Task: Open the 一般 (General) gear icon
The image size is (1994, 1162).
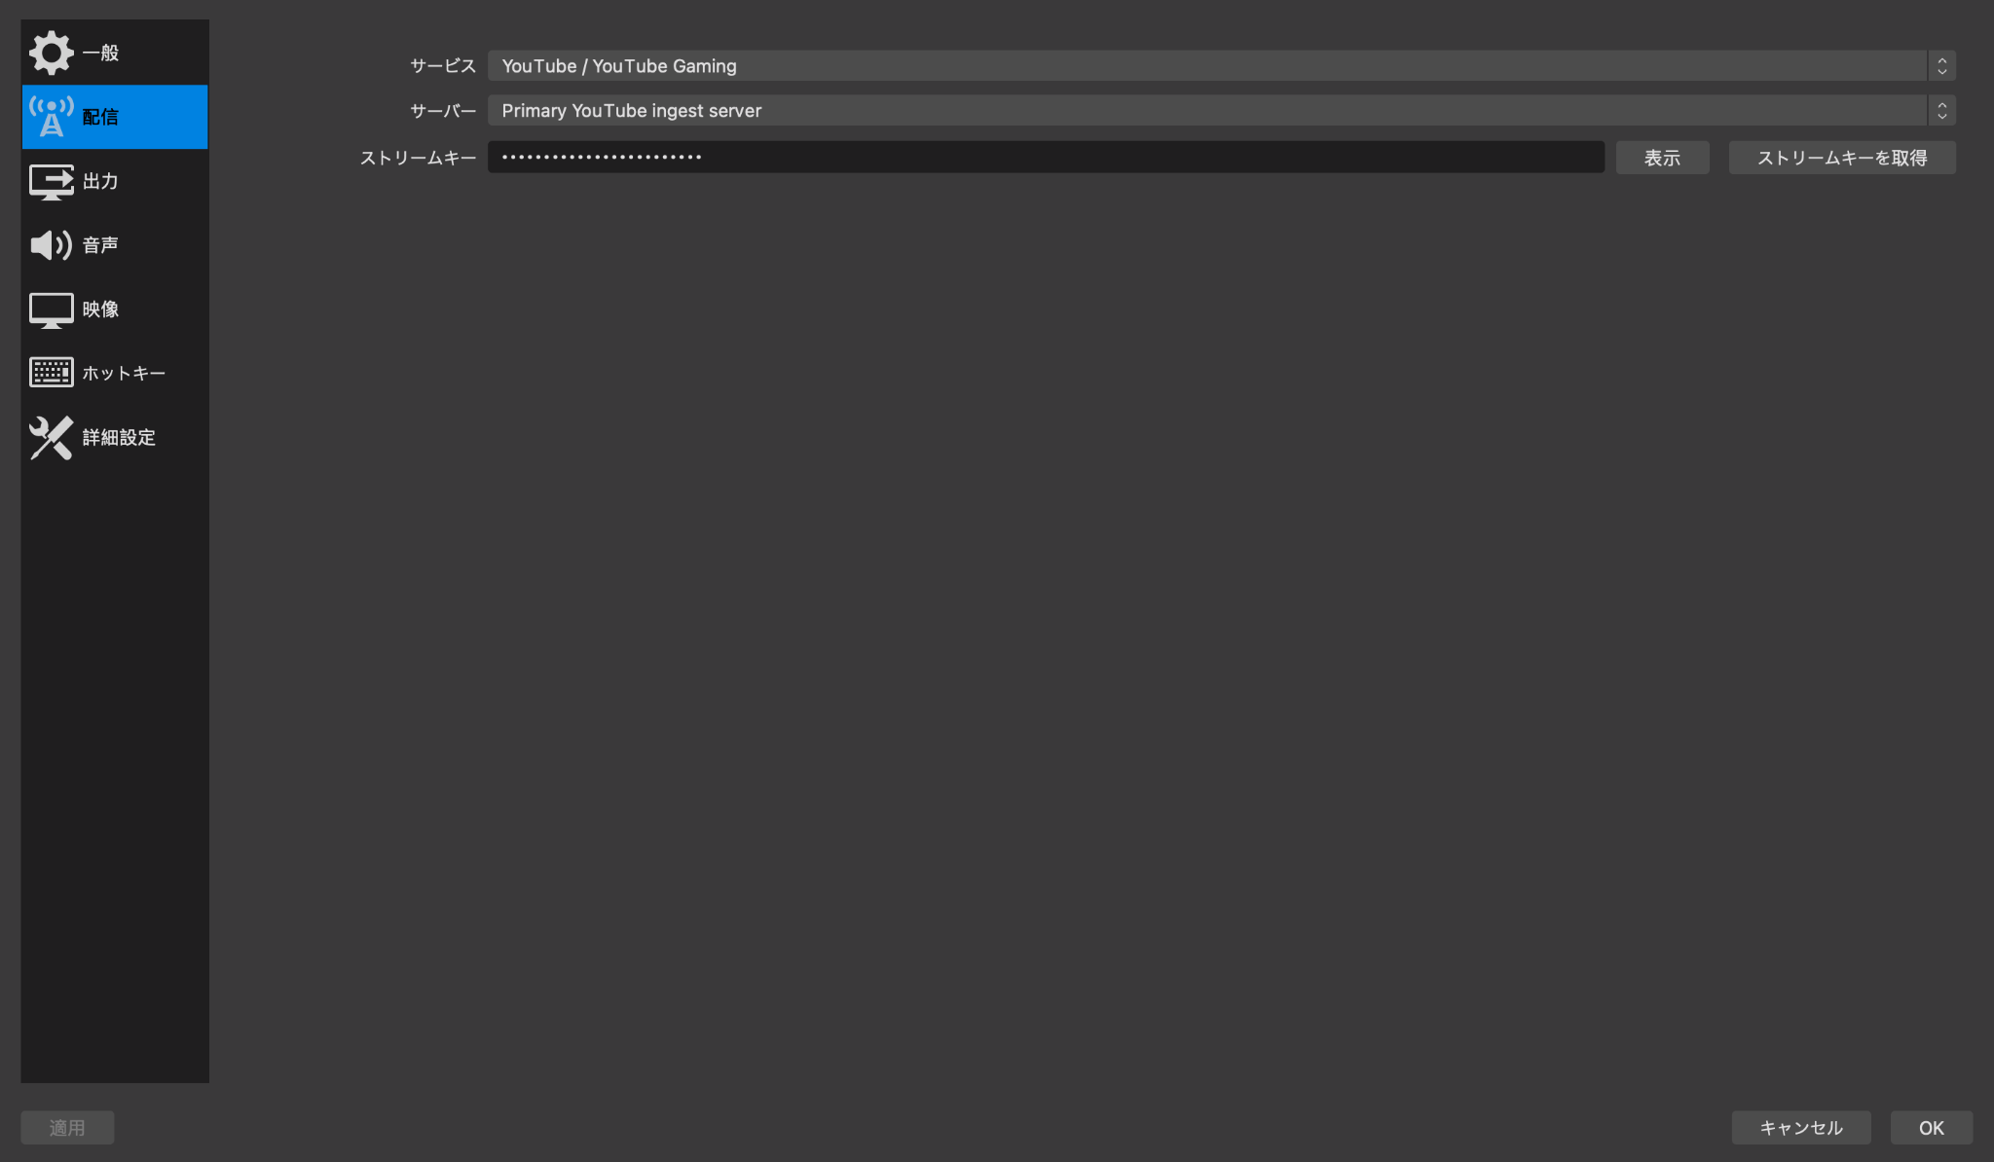Action: (51, 53)
